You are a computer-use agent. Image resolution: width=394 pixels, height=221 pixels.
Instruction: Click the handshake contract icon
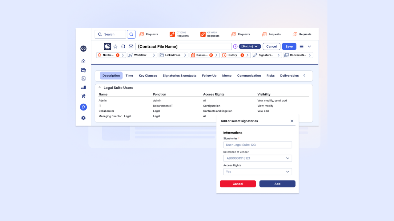pyautogui.click(x=107, y=46)
